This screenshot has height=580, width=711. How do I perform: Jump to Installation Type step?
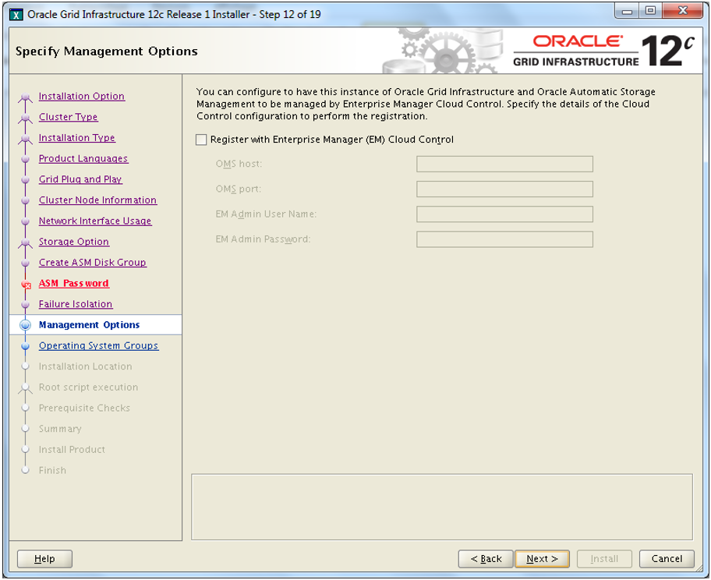(x=76, y=138)
